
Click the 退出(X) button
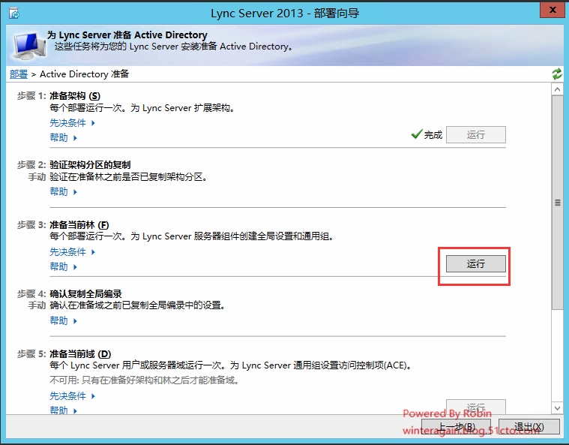coord(529,426)
